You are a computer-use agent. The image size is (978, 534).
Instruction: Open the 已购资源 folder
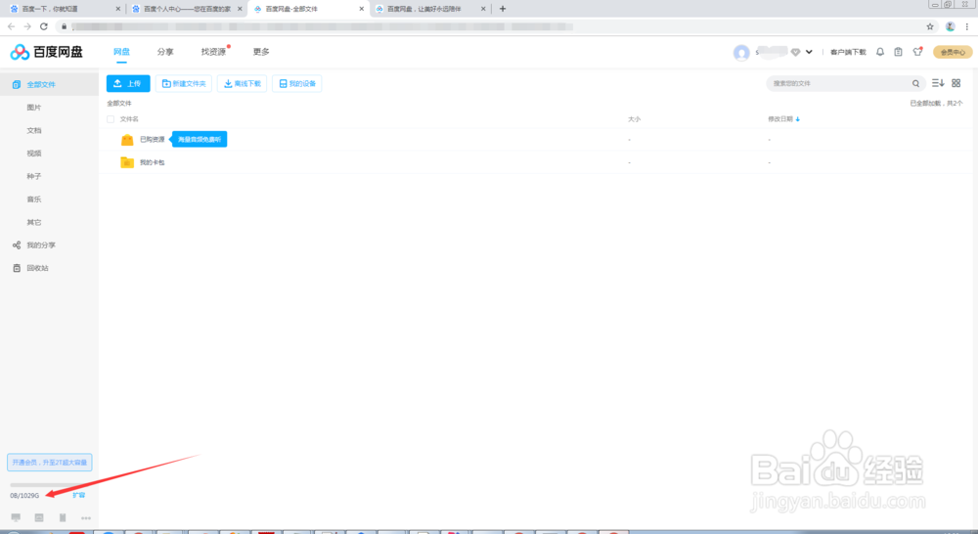153,139
